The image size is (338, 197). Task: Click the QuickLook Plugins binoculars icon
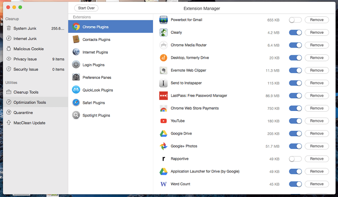[x=76, y=90]
